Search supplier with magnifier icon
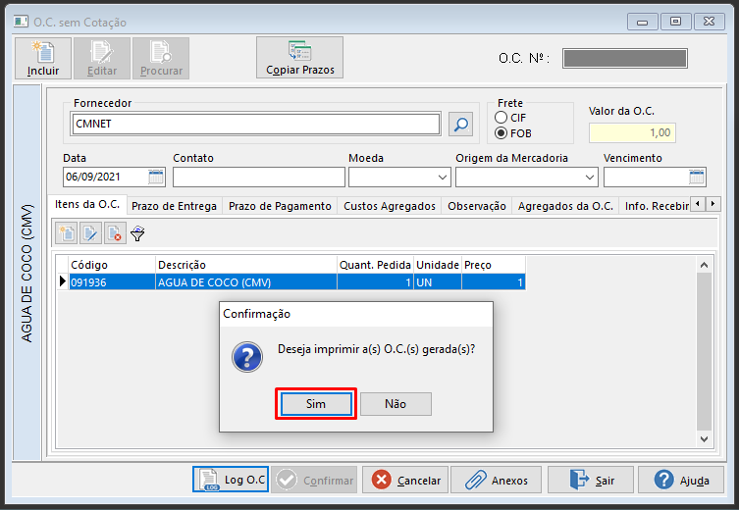 coord(460,124)
